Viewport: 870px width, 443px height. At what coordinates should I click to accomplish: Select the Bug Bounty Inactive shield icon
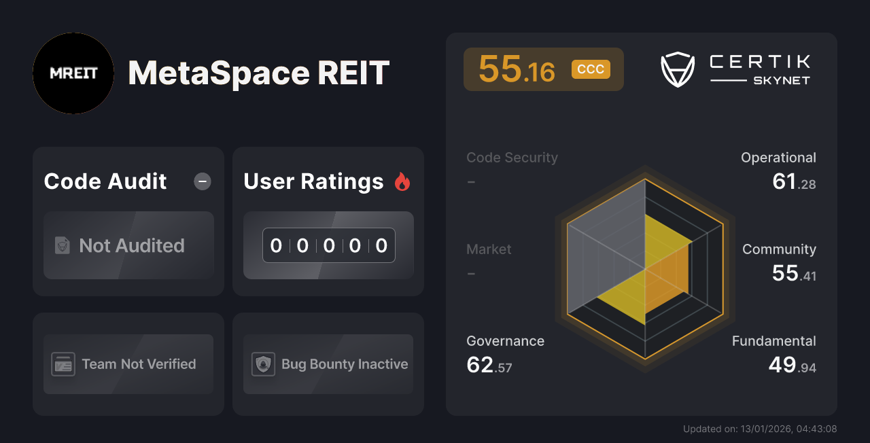263,364
